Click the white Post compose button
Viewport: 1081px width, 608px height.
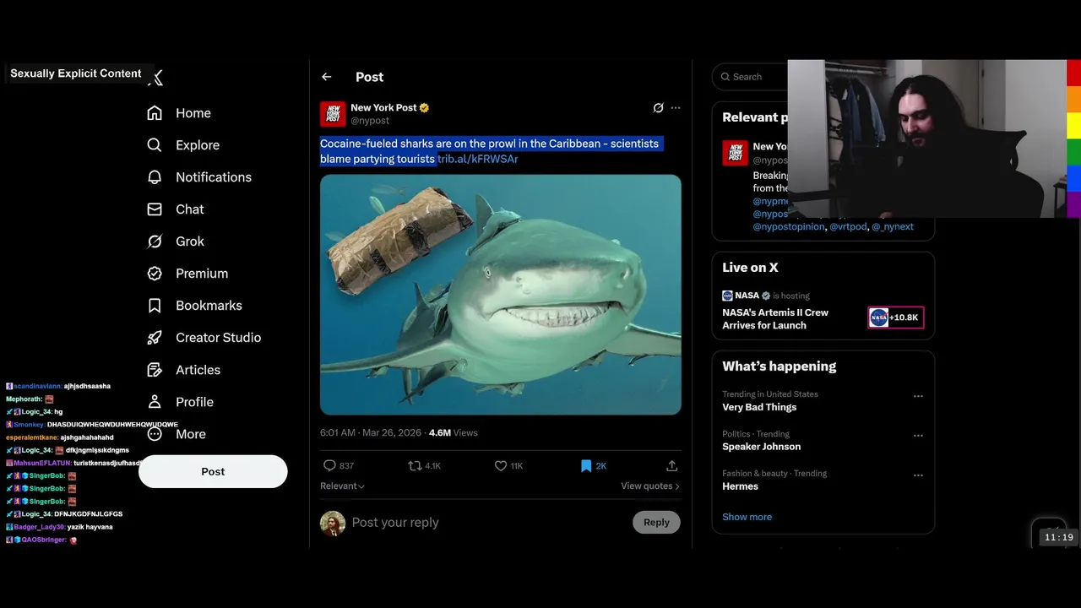click(213, 471)
